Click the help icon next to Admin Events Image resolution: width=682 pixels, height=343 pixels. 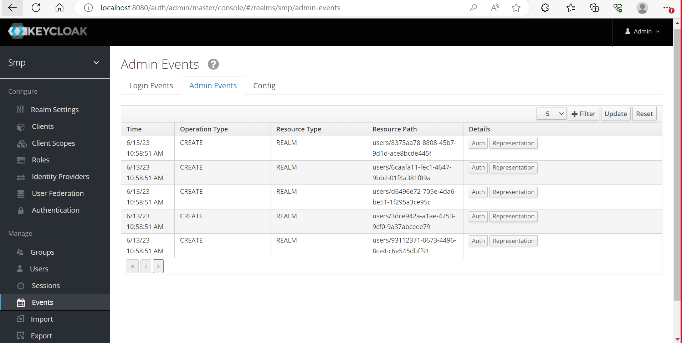coord(213,64)
